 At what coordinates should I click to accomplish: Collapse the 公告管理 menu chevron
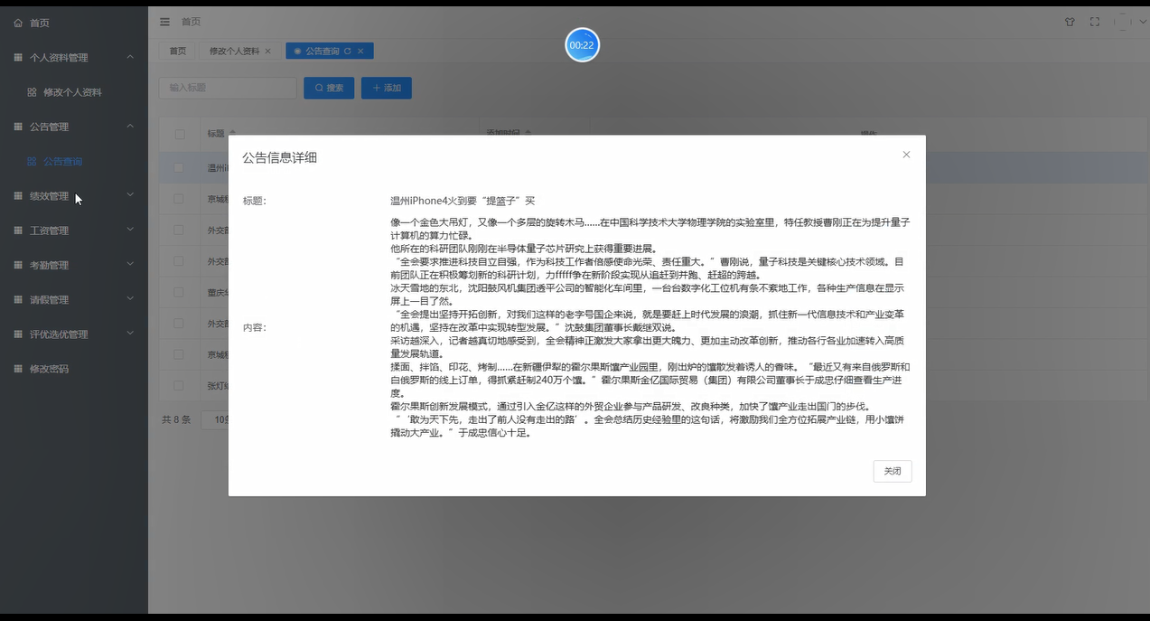coord(130,127)
